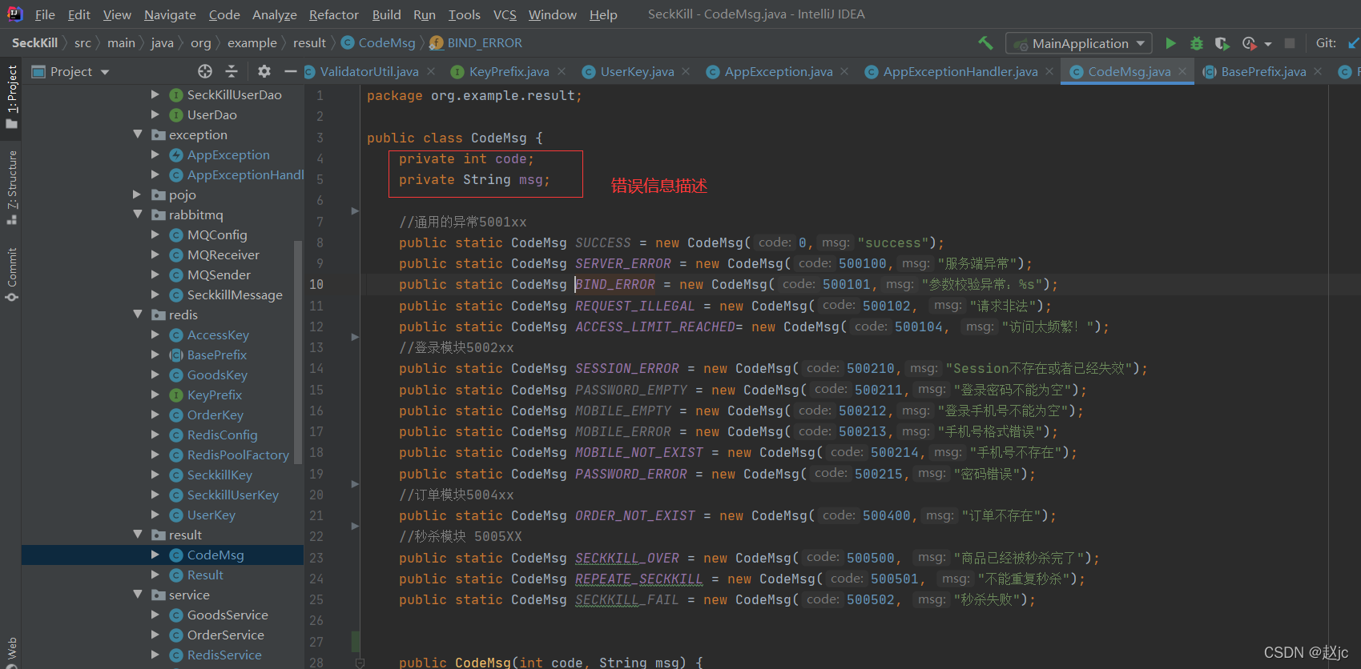The height and width of the screenshot is (669, 1361).
Task: Close the KeyPrefix.java tab
Action: [x=562, y=71]
